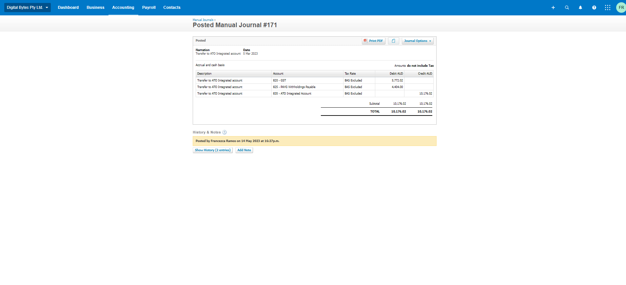Open the help question mark icon

point(594,8)
